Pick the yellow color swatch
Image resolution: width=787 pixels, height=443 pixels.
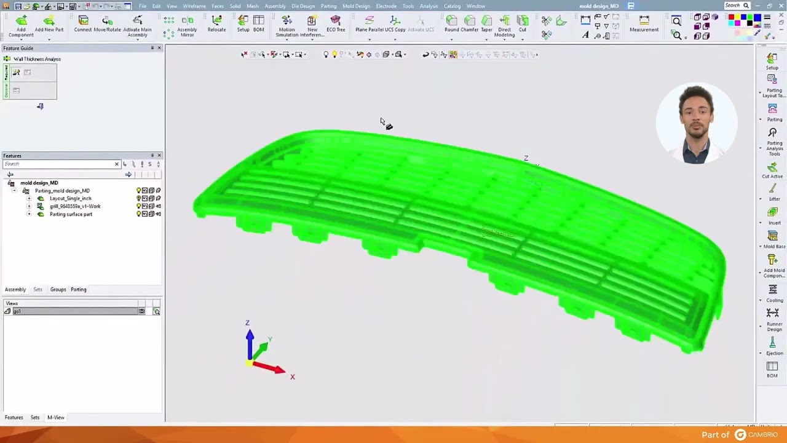pos(738,17)
